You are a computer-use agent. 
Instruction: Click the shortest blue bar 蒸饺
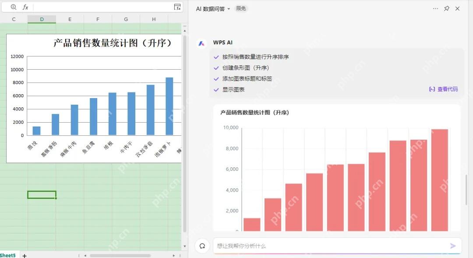point(36,131)
